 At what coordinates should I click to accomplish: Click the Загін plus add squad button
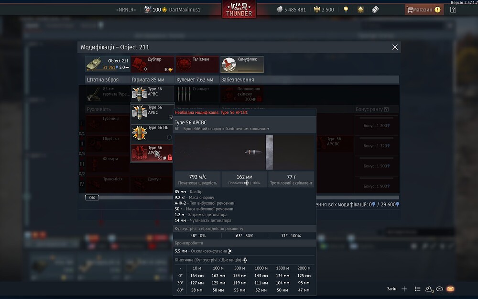[x=404, y=288]
